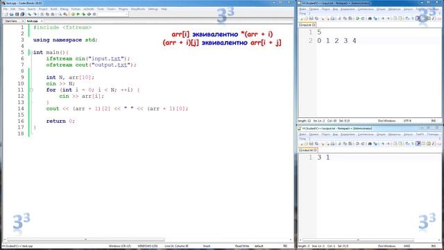Click Find binoculars icon in output.txt Notepad++
This screenshot has width=444, height=250.
click(370, 144)
